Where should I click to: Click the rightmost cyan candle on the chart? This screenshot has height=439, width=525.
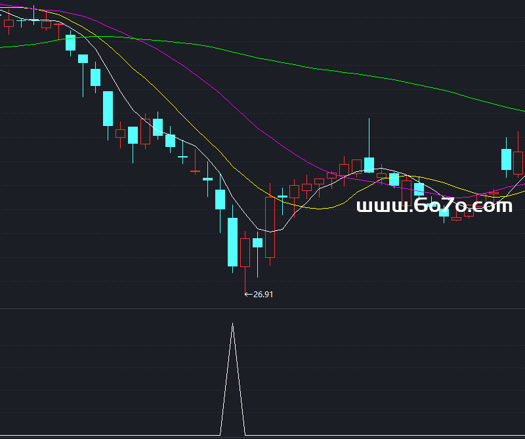(506, 159)
